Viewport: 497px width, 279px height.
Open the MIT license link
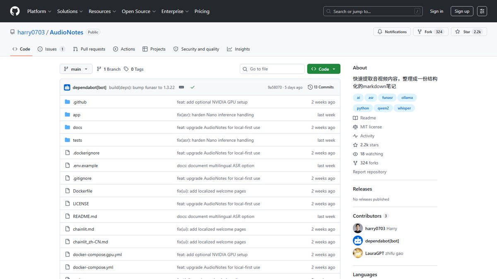367,127
